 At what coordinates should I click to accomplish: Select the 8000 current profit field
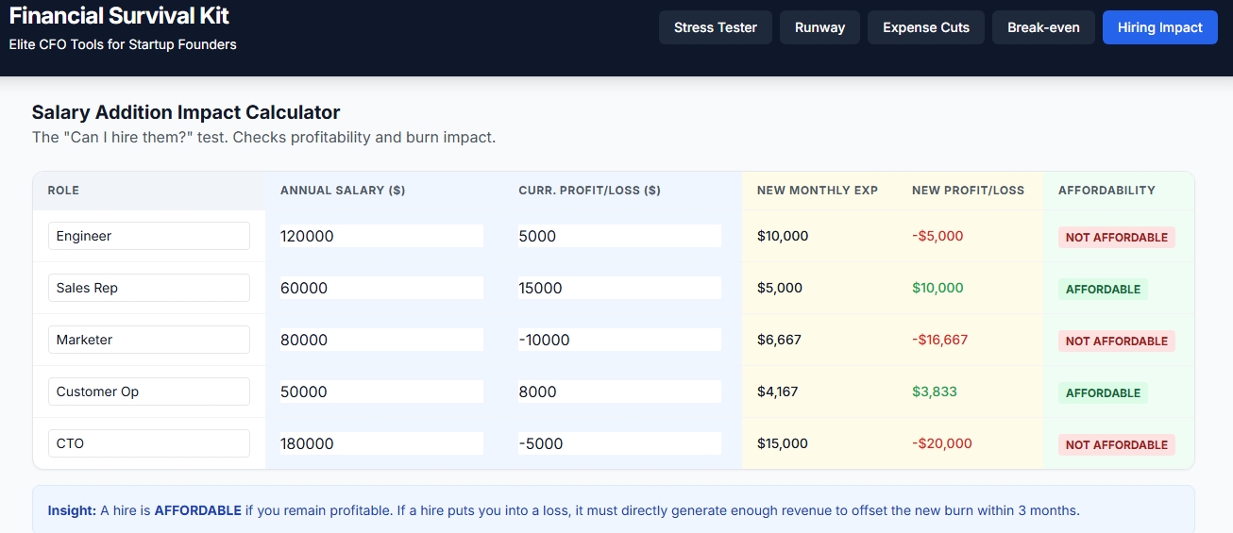(x=619, y=391)
